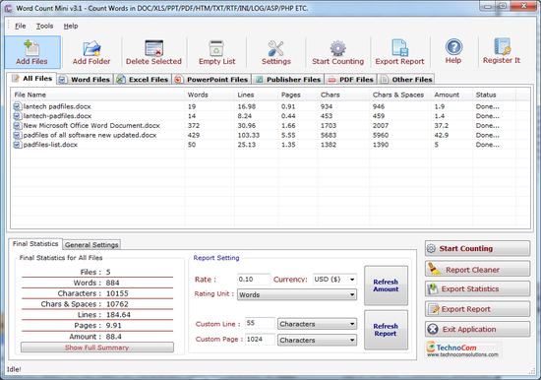Open the Tools menu
Image resolution: width=541 pixels, height=380 pixels.
[x=45, y=26]
